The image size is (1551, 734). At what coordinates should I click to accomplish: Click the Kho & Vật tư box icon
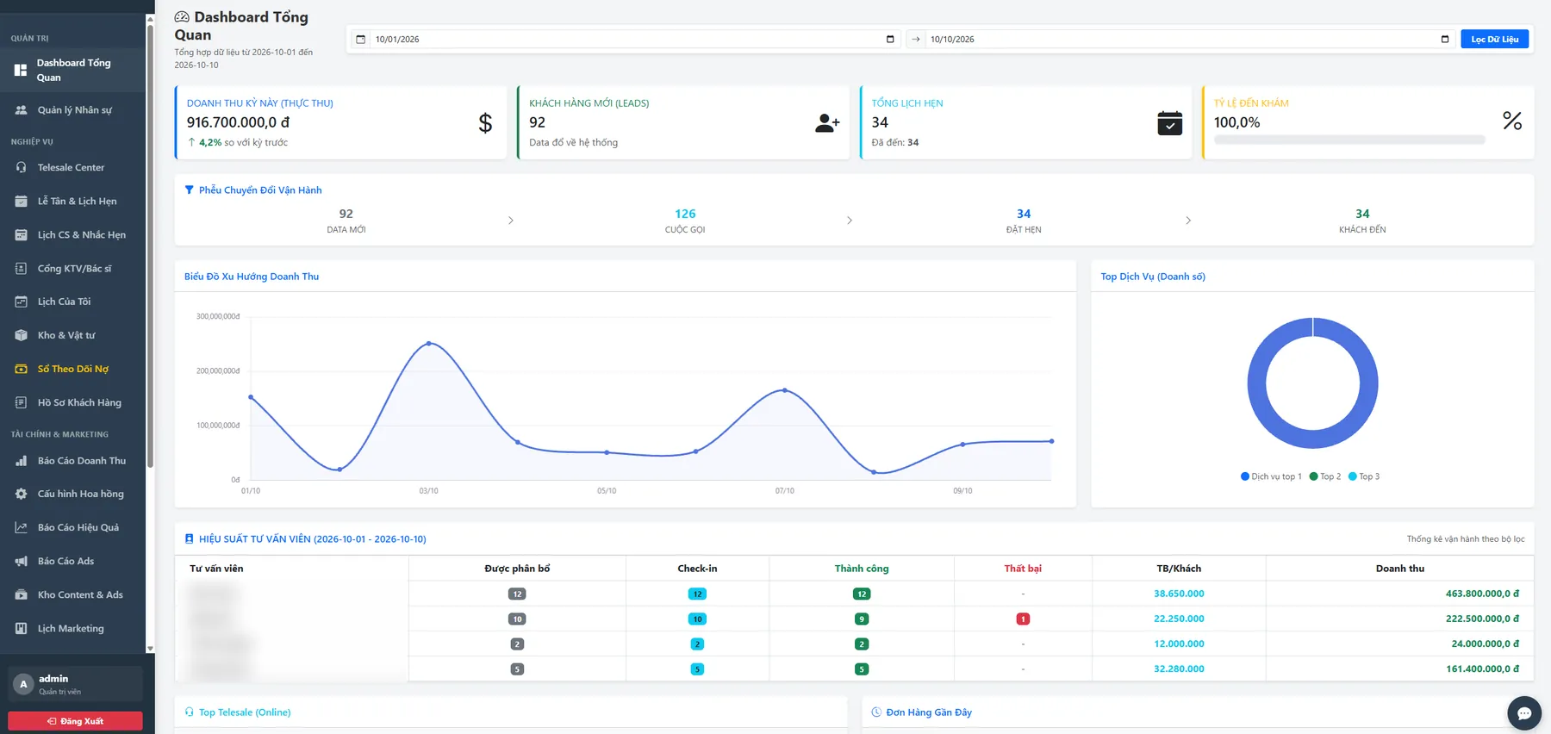(22, 335)
